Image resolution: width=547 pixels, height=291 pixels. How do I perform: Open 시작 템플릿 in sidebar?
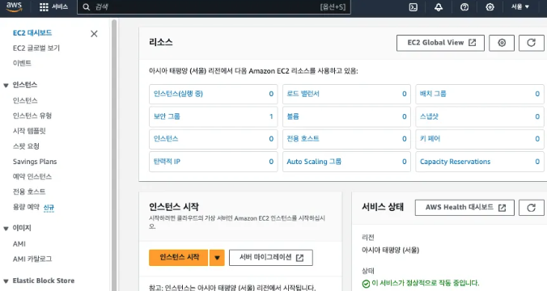[29, 131]
